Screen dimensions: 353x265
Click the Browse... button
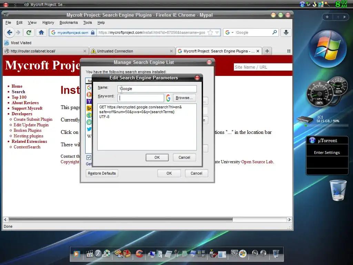point(184,98)
